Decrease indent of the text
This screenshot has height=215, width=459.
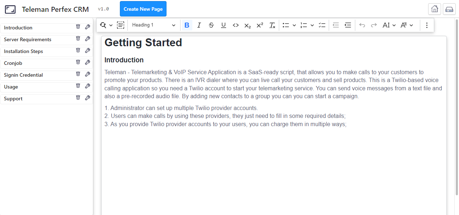(336, 25)
